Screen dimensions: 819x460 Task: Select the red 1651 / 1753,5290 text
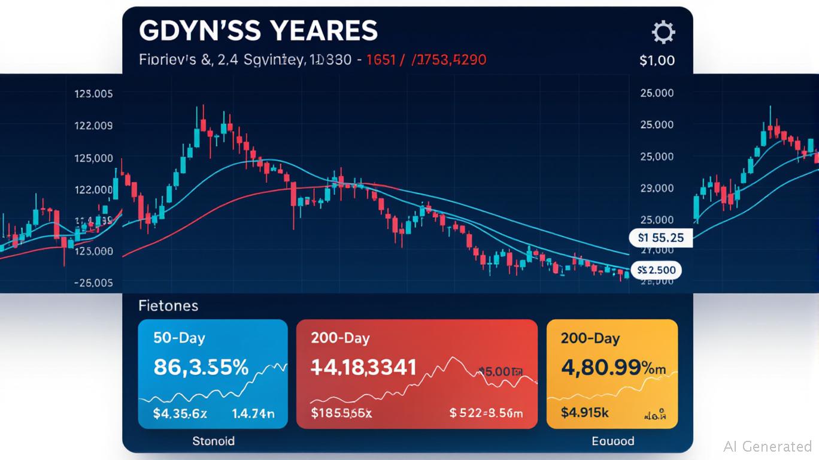point(426,60)
